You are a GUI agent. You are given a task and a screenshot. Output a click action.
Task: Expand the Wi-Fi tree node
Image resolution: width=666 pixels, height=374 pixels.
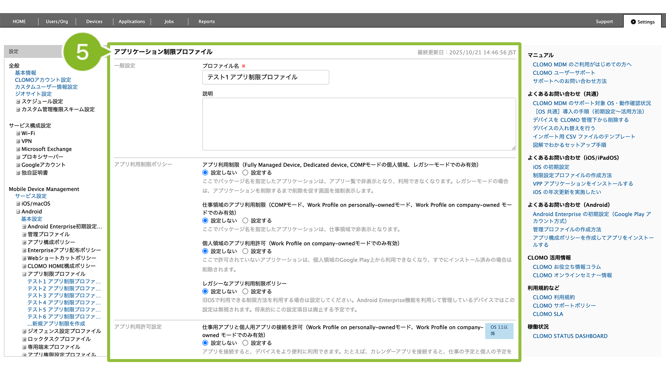[x=18, y=134]
